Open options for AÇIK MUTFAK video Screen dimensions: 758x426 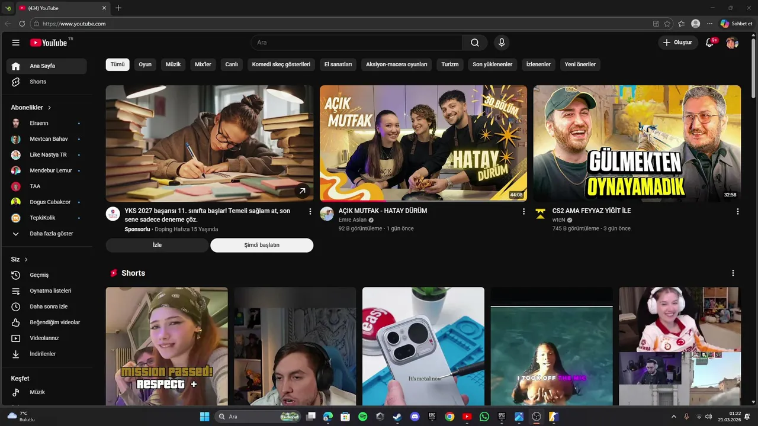pyautogui.click(x=523, y=211)
